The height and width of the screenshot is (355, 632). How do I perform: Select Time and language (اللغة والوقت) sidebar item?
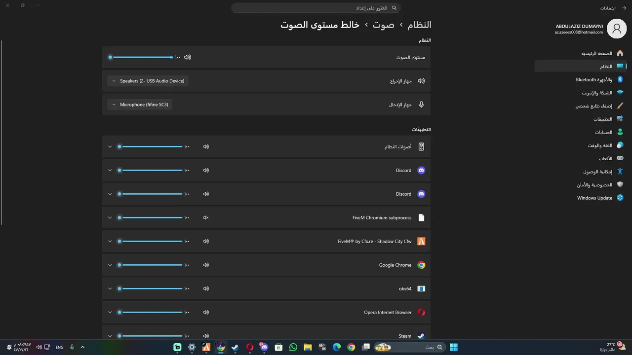click(581, 145)
